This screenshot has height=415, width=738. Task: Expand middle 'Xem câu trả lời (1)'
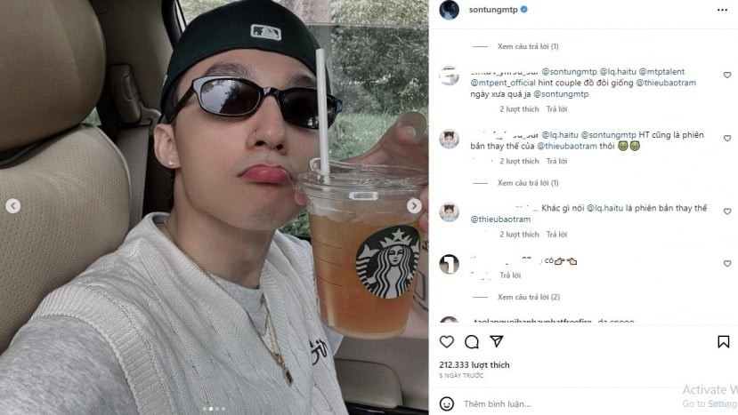(528, 183)
